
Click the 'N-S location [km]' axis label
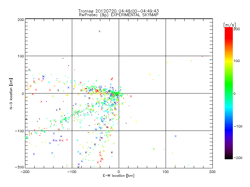click(x=11, y=94)
